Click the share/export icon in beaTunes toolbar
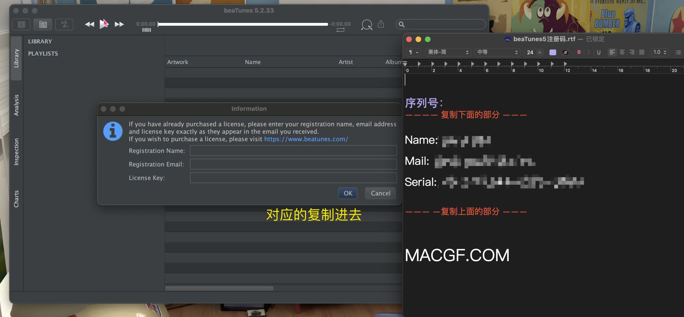 click(x=381, y=24)
